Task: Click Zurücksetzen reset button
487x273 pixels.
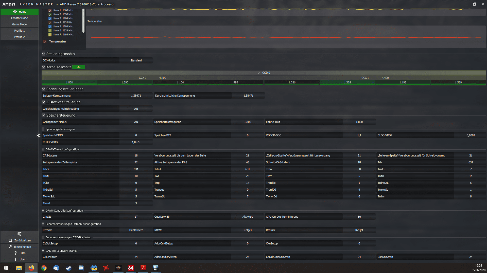Action: tap(20, 240)
